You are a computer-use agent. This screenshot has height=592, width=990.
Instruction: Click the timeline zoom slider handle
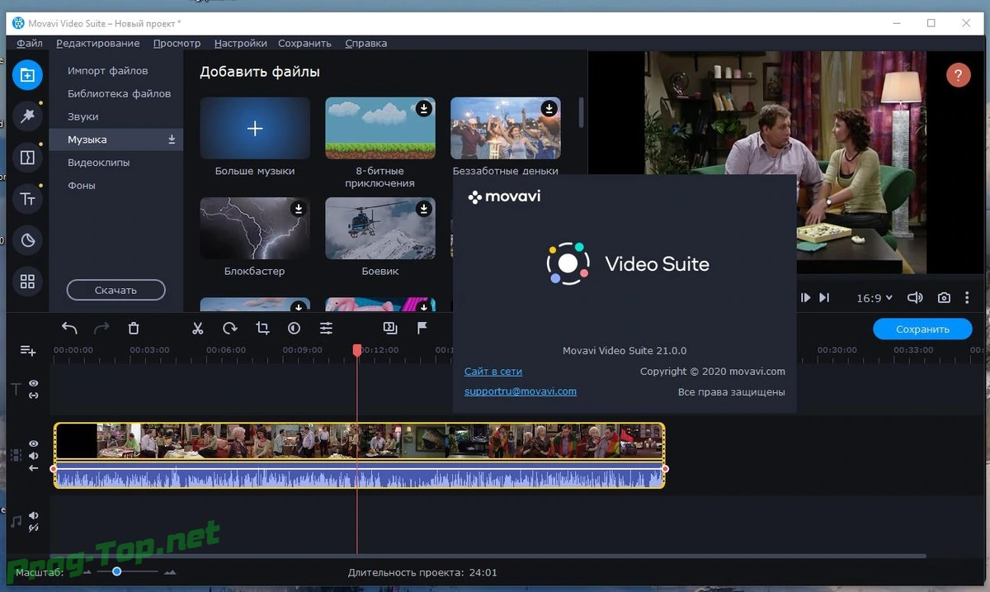(117, 571)
